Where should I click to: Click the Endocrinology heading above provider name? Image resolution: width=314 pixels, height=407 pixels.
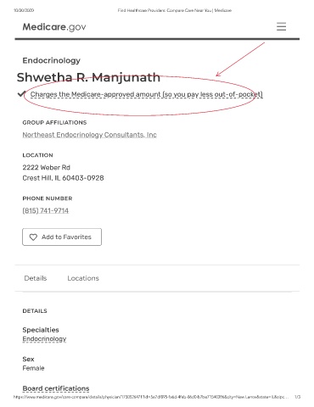(51, 60)
